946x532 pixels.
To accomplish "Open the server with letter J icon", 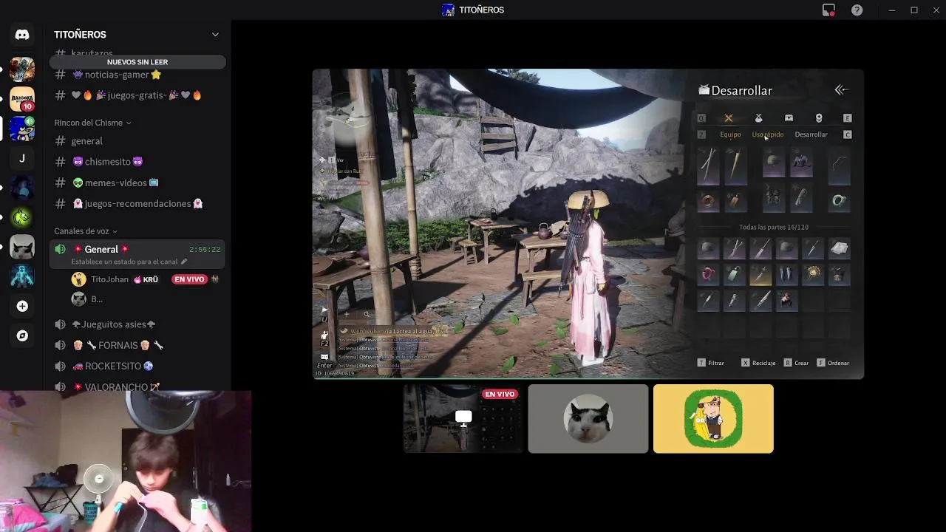I will [x=22, y=158].
